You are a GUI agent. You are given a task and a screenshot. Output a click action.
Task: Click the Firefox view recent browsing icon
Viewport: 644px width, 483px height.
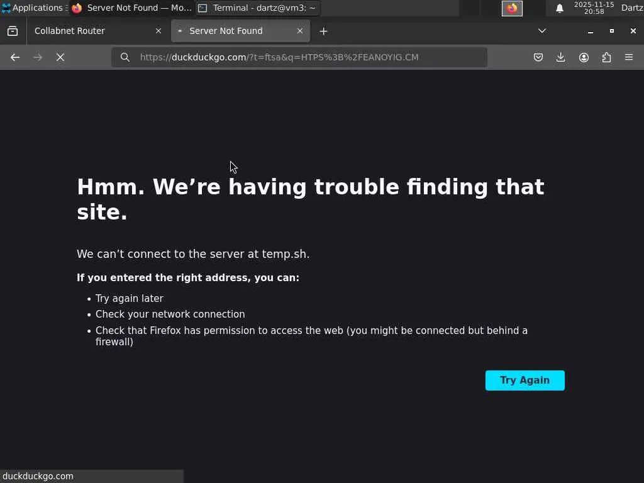pyautogui.click(x=13, y=31)
